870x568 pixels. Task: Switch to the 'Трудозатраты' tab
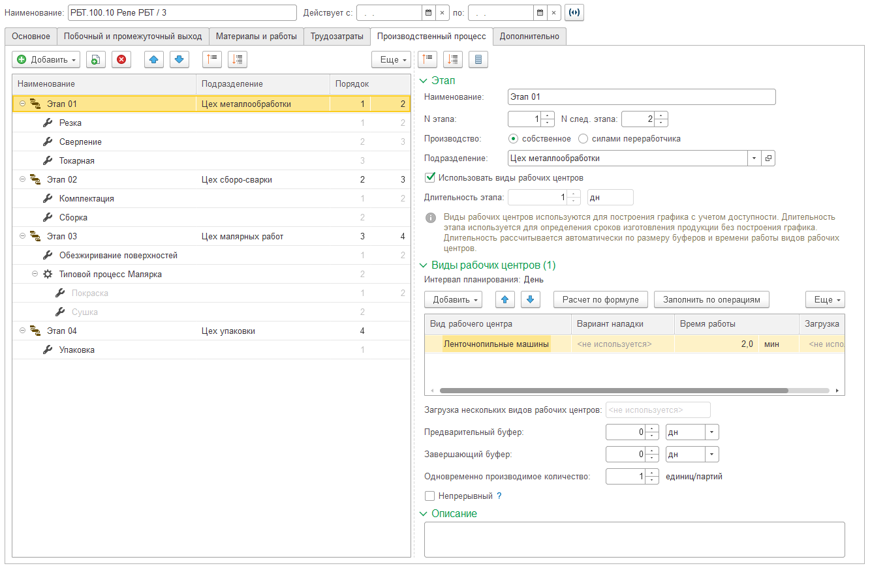337,37
